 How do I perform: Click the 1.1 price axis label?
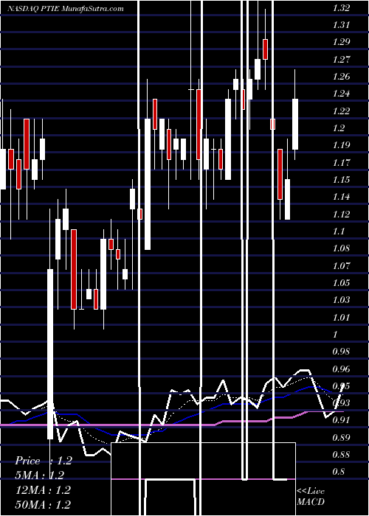click(x=339, y=231)
